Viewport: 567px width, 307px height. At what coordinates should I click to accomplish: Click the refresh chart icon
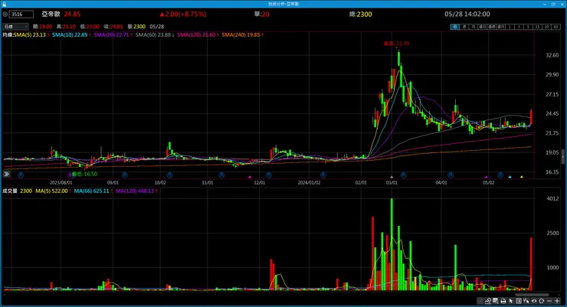pos(541,301)
